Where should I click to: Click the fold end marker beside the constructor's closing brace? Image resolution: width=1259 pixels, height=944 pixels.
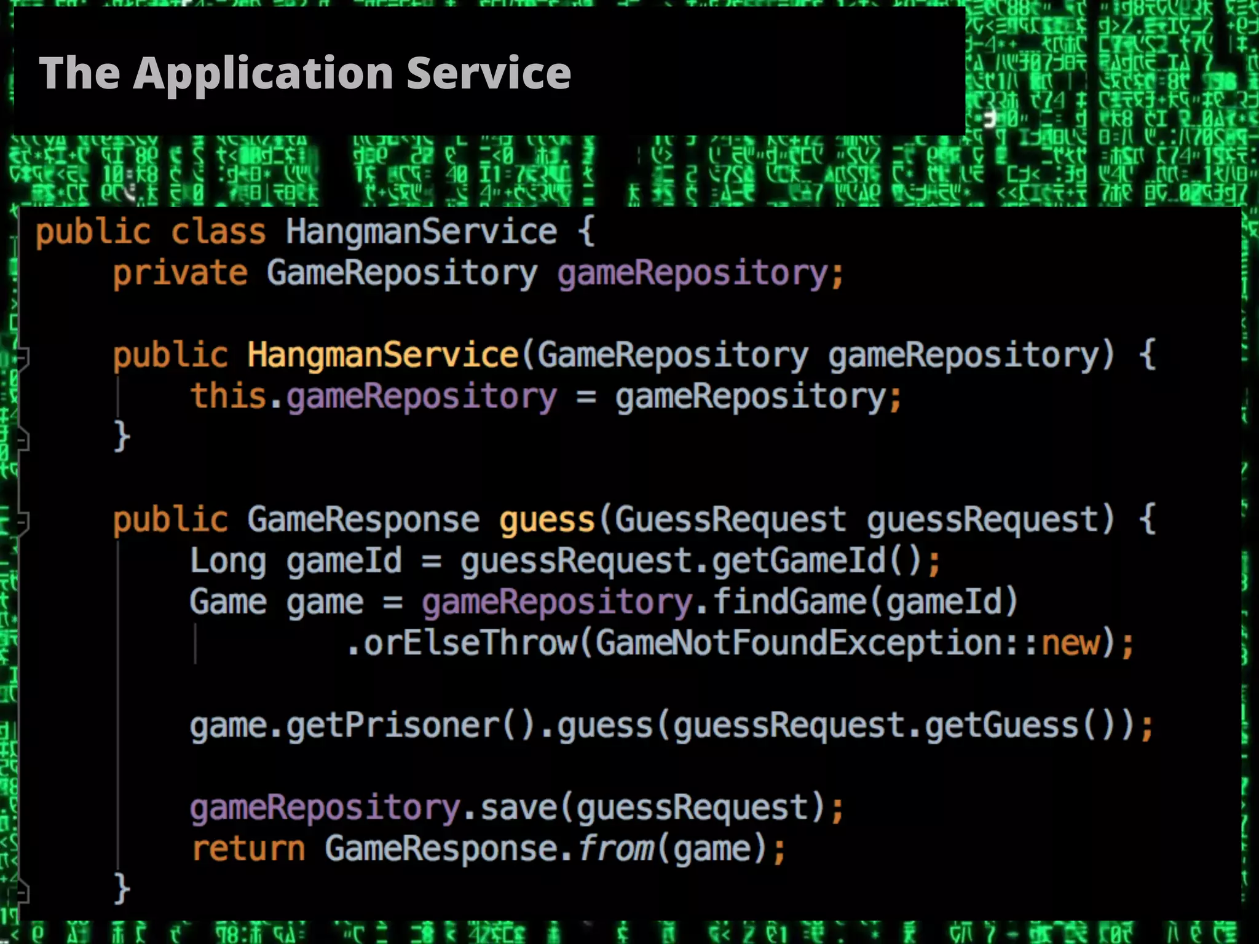[x=23, y=439]
